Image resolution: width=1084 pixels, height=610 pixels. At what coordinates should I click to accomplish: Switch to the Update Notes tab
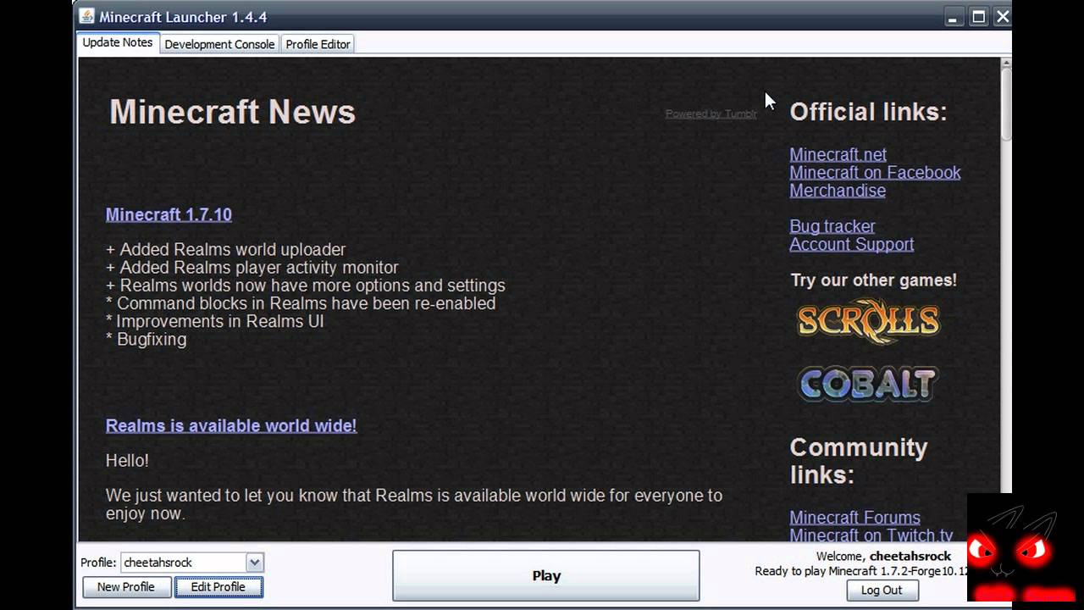tap(118, 42)
